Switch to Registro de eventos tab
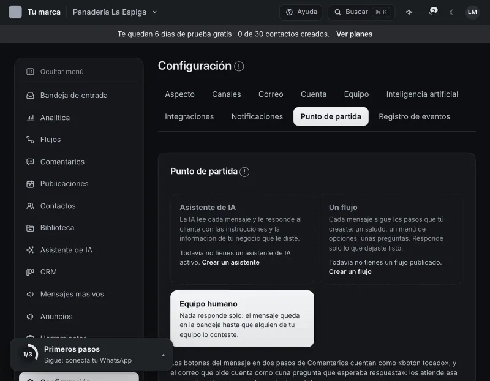 [414, 116]
